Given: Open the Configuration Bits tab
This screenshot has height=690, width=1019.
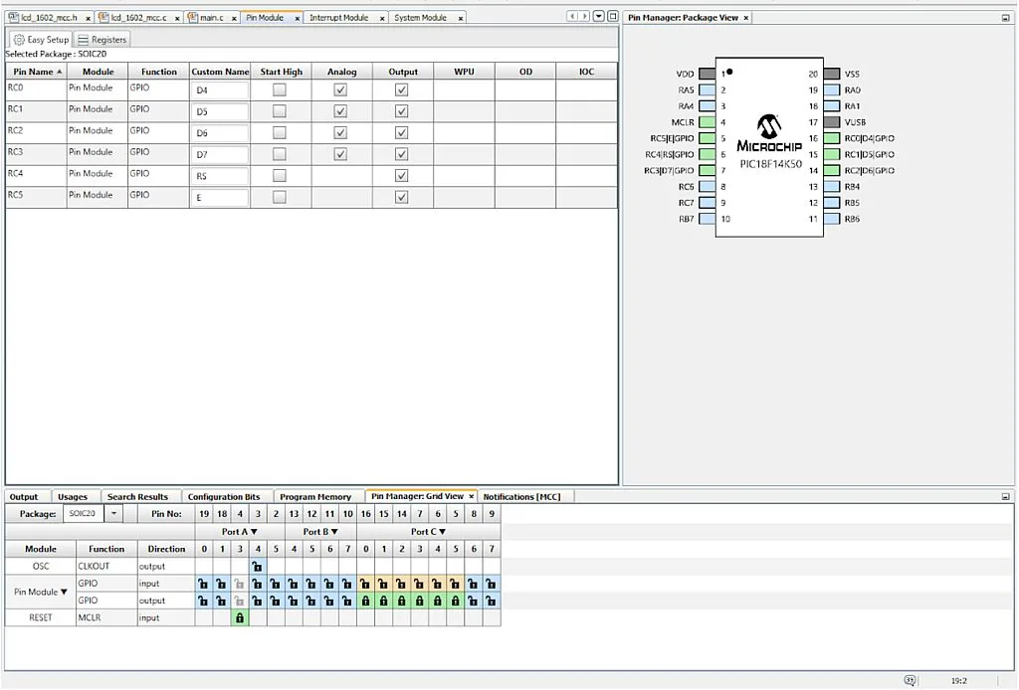Looking at the screenshot, I should [224, 497].
